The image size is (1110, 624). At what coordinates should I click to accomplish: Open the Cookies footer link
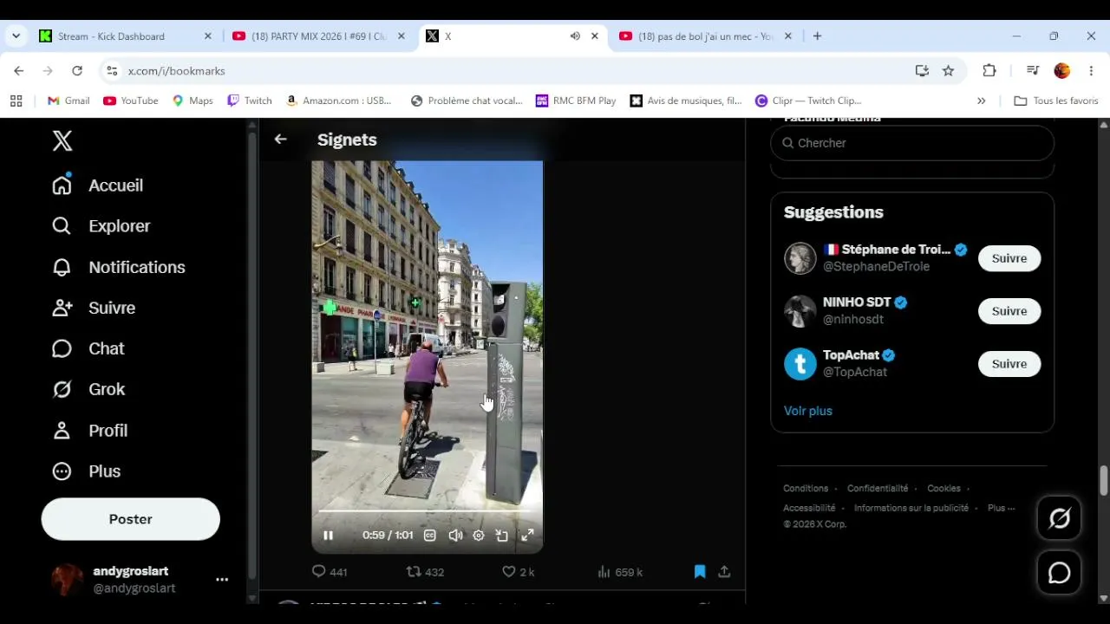(943, 489)
